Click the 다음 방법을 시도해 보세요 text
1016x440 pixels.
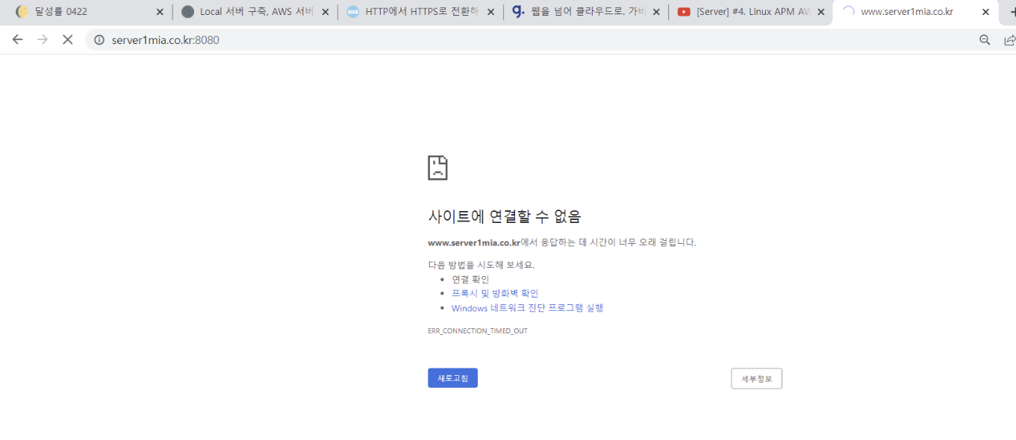pos(481,265)
